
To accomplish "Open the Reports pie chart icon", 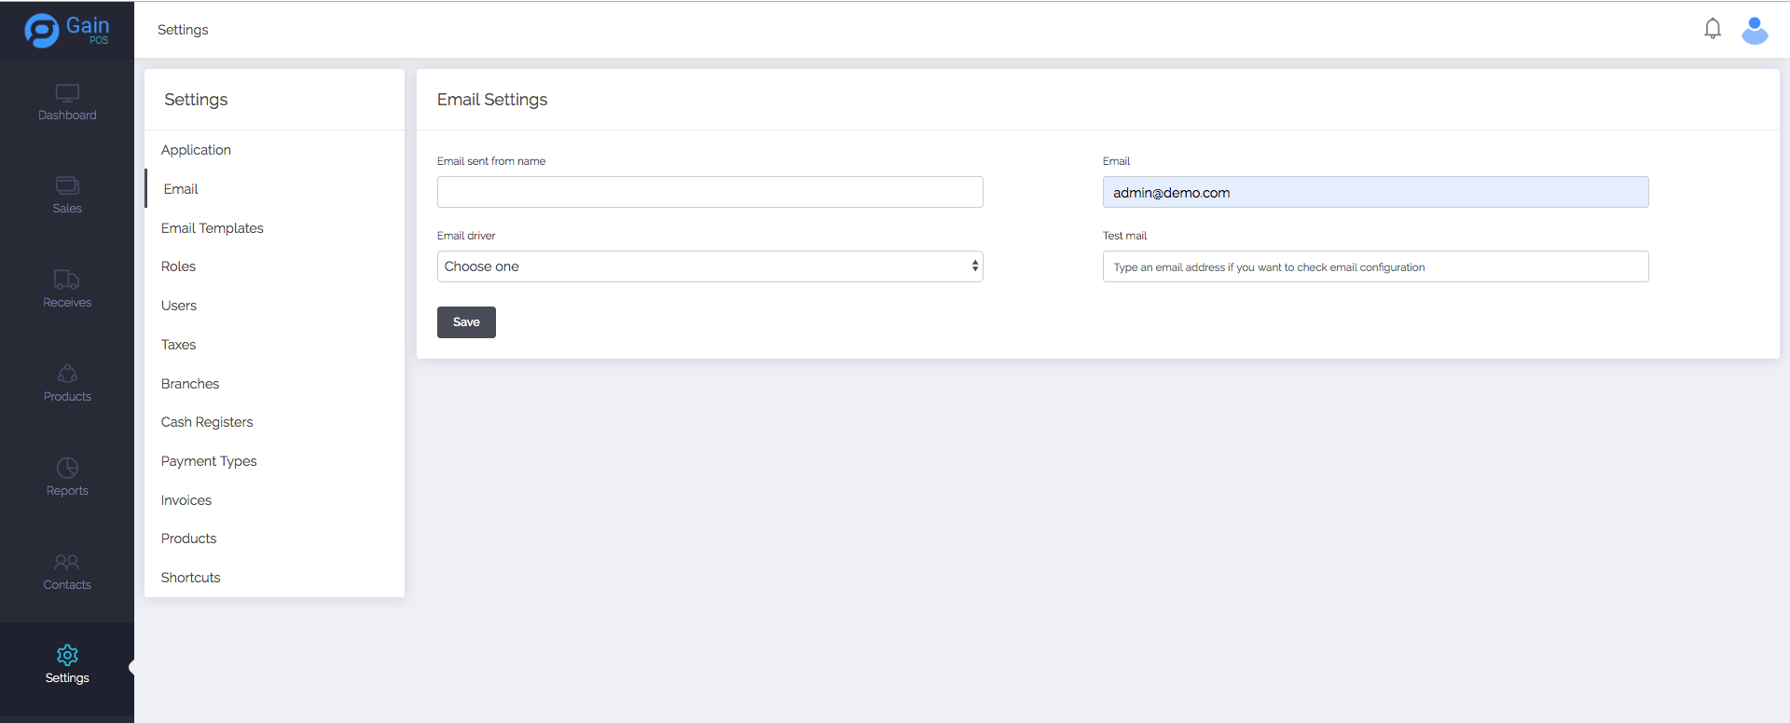I will [67, 468].
